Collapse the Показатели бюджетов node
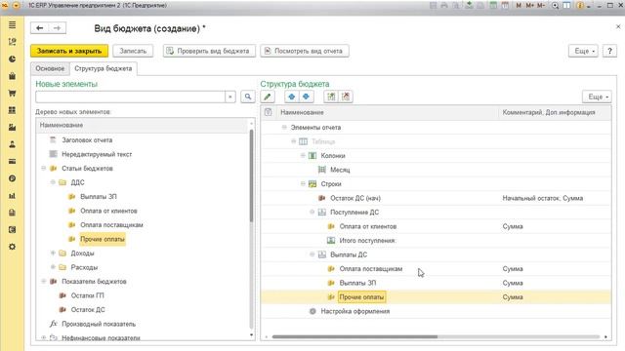 tap(43, 282)
